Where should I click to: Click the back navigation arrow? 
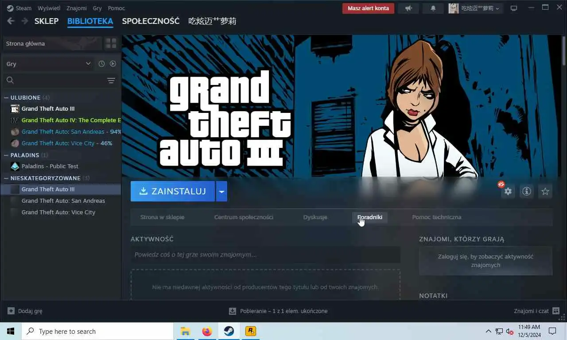[x=11, y=21]
